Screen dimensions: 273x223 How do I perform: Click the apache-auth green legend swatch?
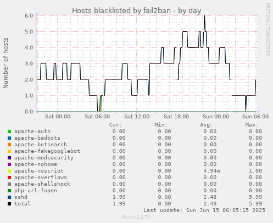(9, 131)
